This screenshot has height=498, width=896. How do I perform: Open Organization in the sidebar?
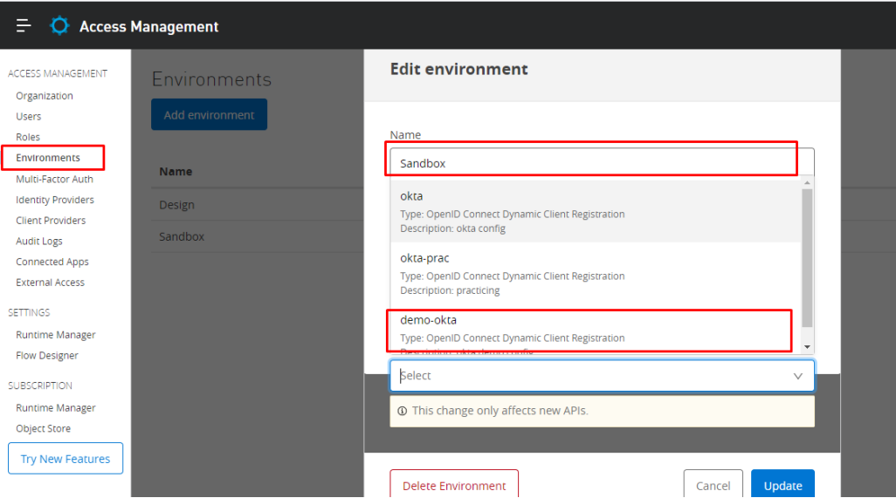pyautogui.click(x=45, y=96)
